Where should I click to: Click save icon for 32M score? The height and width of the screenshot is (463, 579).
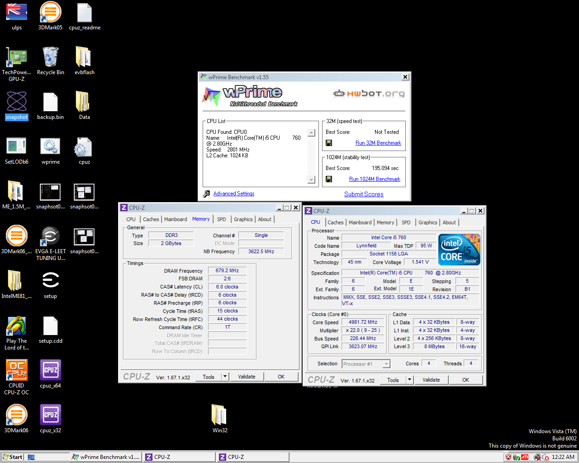329,143
